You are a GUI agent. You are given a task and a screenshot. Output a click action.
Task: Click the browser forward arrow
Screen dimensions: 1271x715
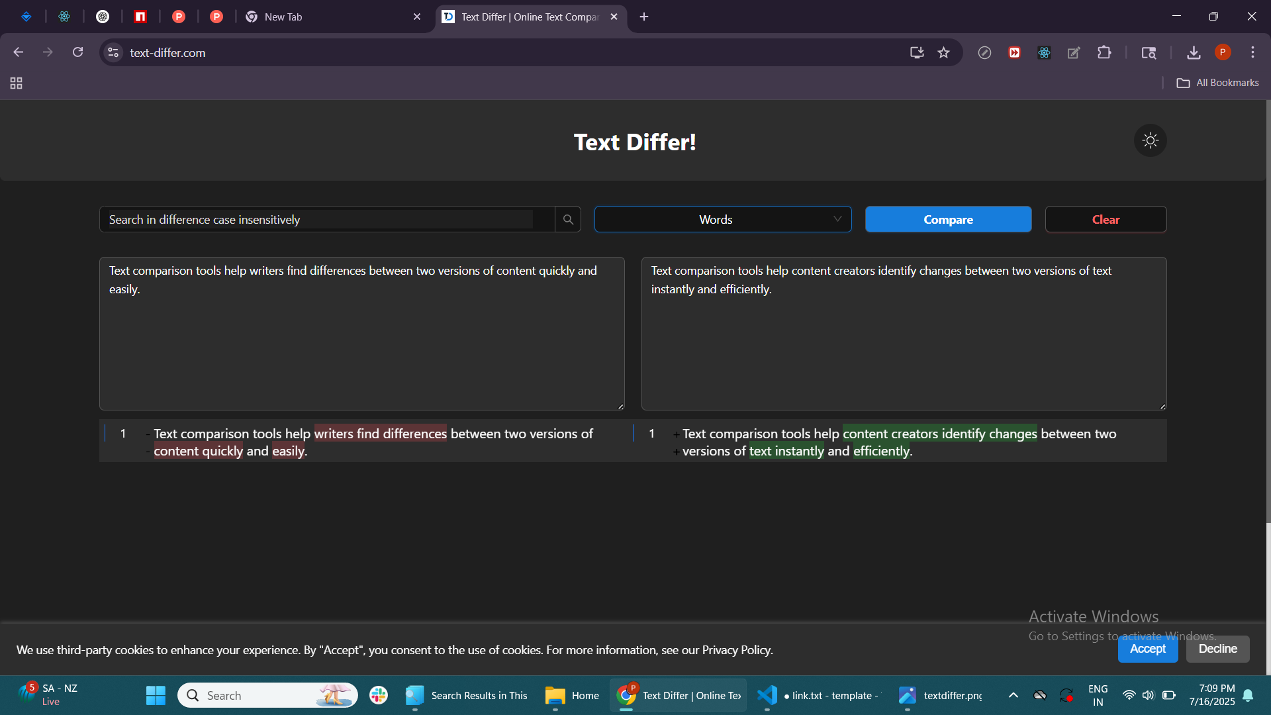[48, 52]
